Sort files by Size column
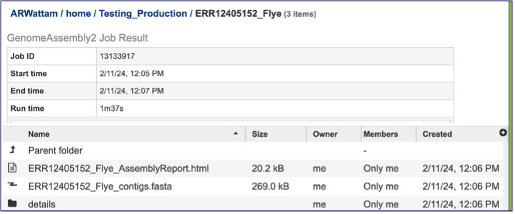 tap(260, 134)
